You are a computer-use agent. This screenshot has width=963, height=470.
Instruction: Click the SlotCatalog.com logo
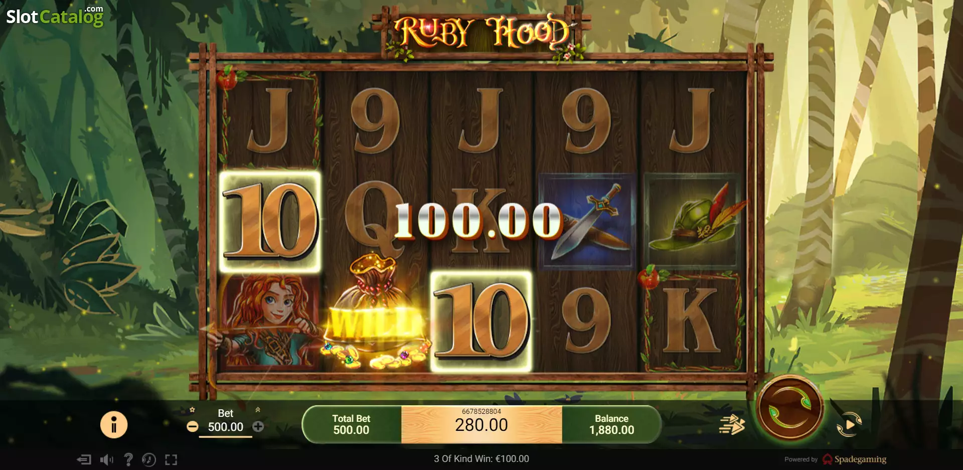pos(55,16)
